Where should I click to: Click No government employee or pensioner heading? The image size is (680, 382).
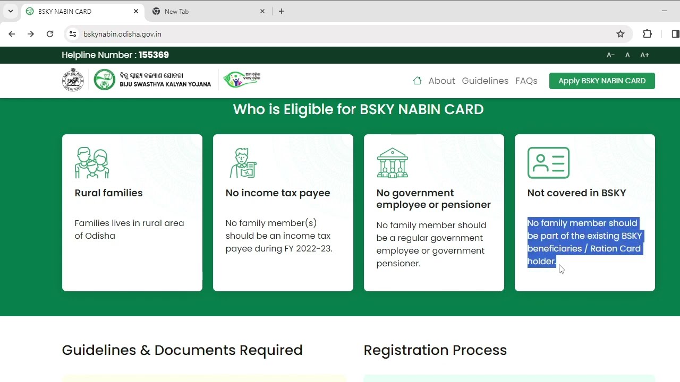[433, 199]
